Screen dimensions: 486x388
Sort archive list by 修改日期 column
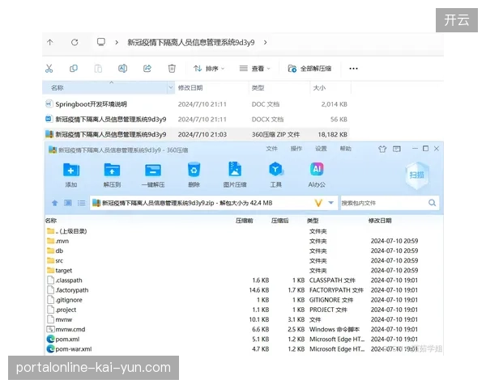click(380, 221)
